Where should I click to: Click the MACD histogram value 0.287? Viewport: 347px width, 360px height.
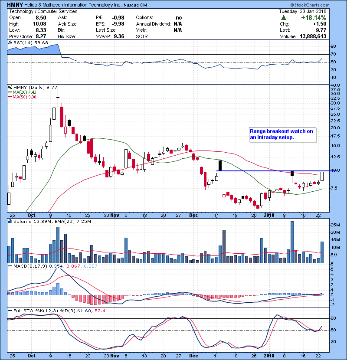coord(91,266)
